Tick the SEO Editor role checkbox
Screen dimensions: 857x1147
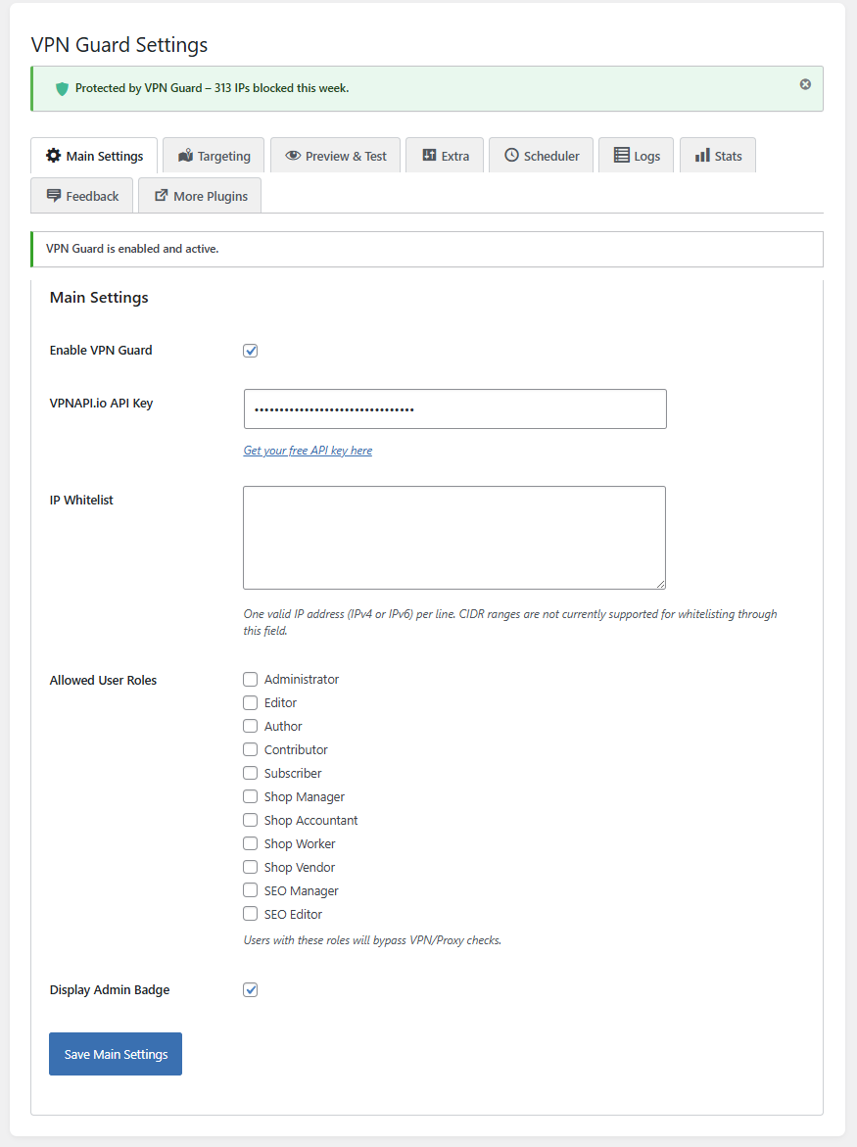tap(251, 914)
